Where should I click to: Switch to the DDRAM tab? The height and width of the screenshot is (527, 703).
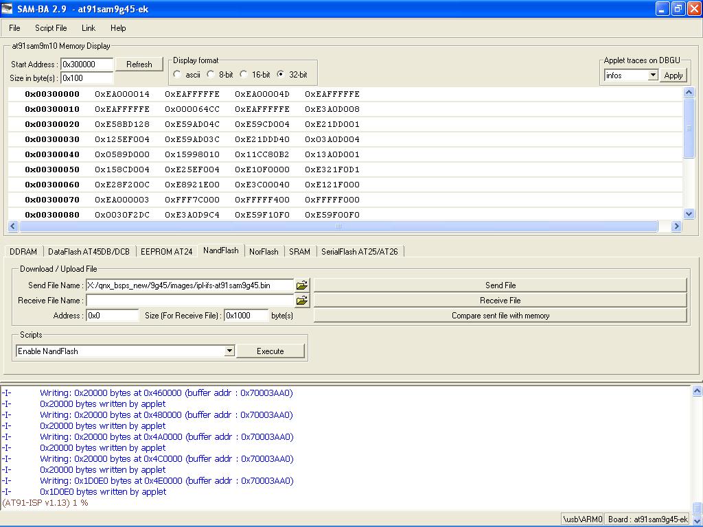23,252
